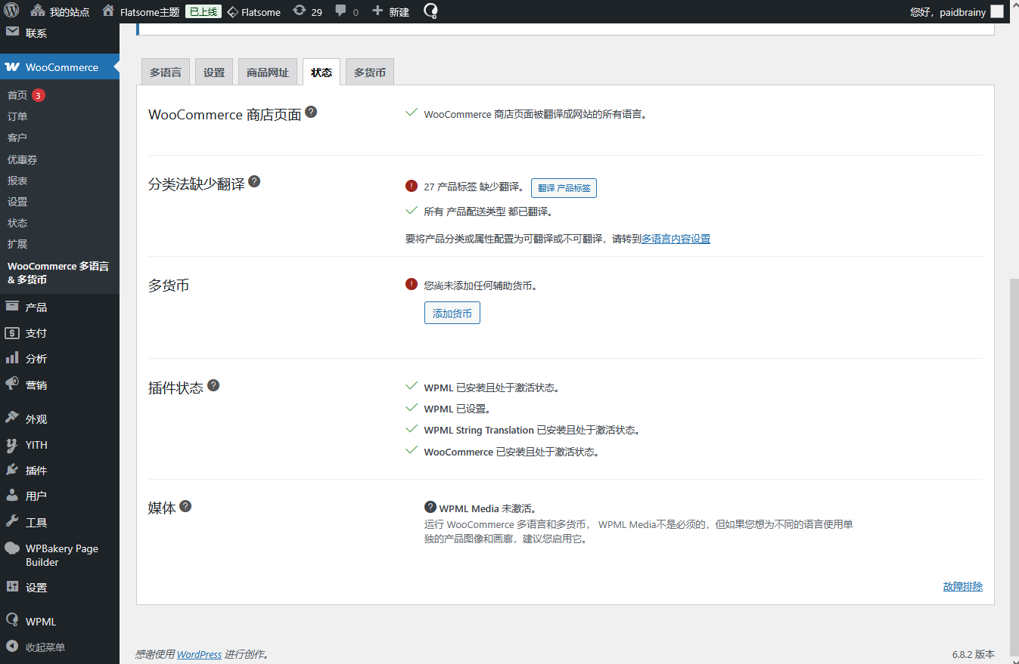Open the WooCommerce 状态 submenu item

point(17,223)
